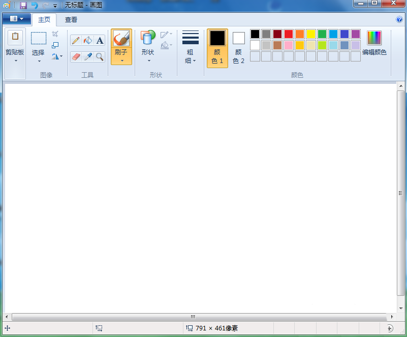This screenshot has height=337, width=407.
Task: Click the Undo arrow icon
Action: [x=34, y=5]
